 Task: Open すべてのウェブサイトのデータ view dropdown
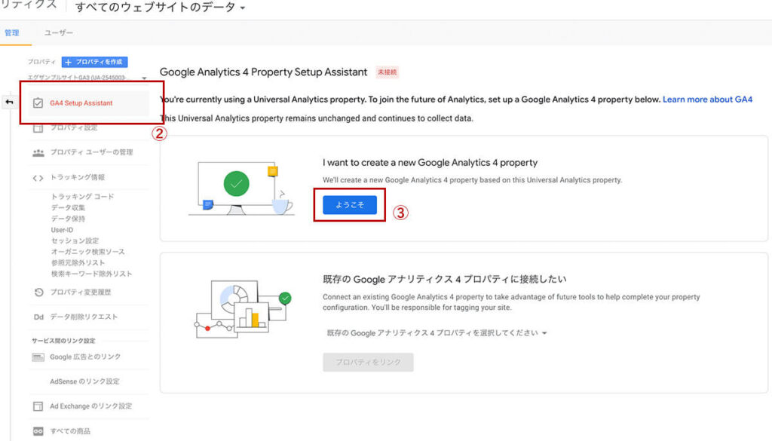[x=160, y=8]
